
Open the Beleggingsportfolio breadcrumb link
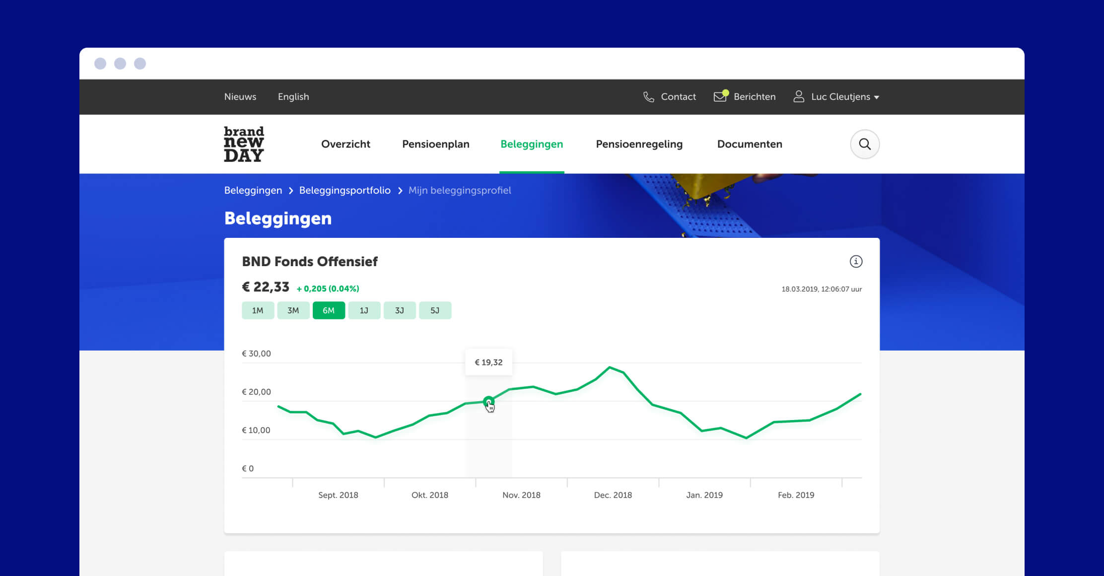[345, 190]
